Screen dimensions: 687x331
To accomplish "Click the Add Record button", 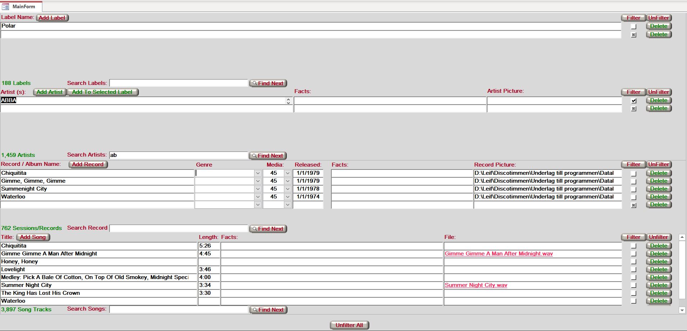I will (88, 164).
